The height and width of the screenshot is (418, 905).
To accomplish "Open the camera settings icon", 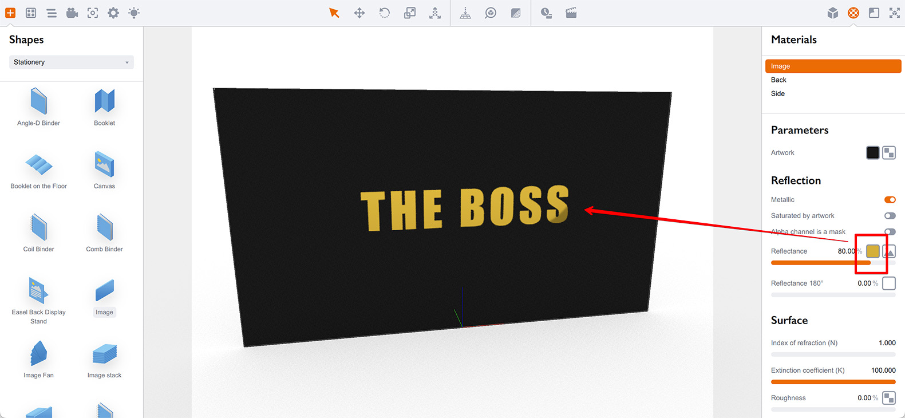I will [x=72, y=13].
